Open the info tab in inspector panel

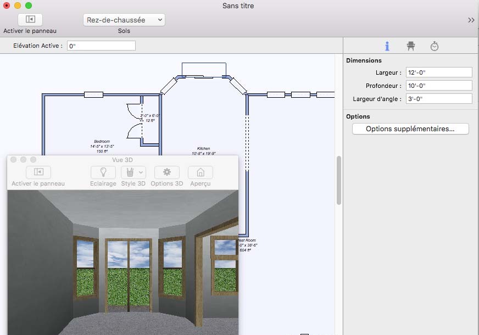point(387,46)
